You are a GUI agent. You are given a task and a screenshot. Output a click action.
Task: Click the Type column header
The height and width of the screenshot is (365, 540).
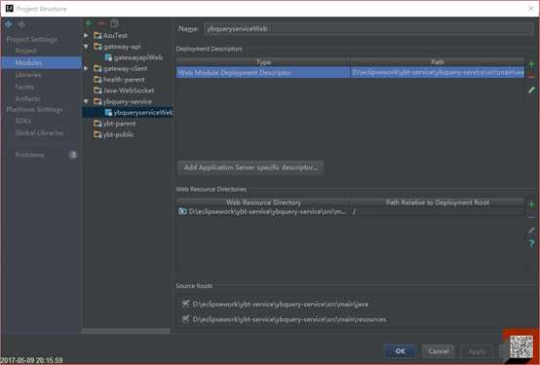point(263,62)
